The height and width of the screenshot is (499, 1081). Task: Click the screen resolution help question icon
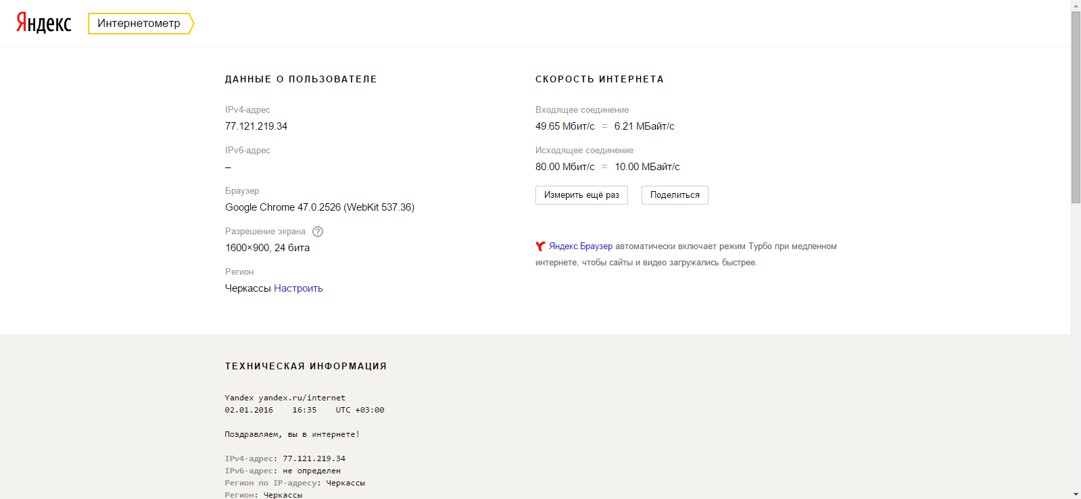click(x=318, y=232)
